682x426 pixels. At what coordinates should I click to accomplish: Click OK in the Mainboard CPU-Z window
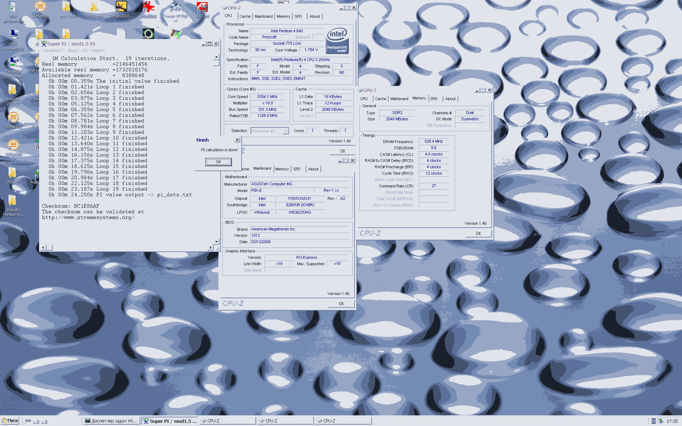coord(341,304)
